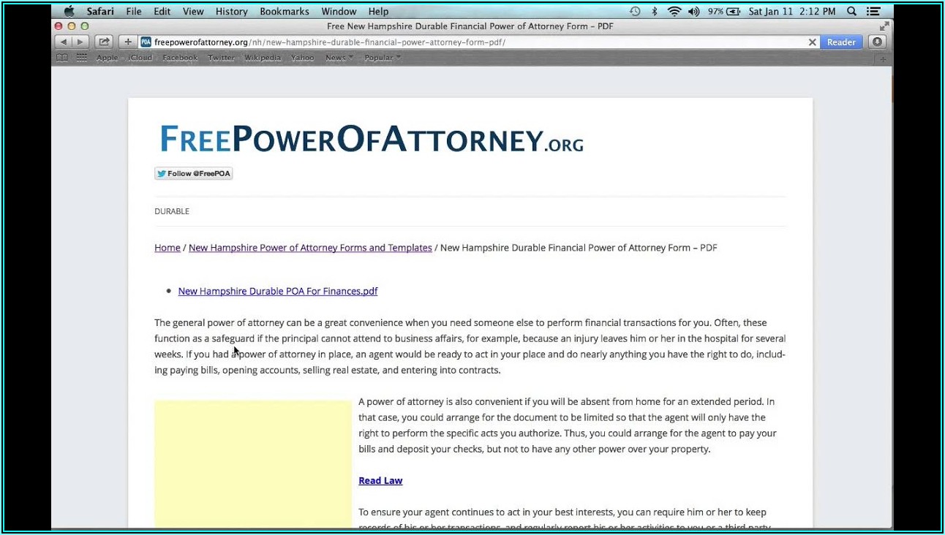The image size is (945, 535).
Task: Click the Safari forward arrow button
Action: click(80, 42)
